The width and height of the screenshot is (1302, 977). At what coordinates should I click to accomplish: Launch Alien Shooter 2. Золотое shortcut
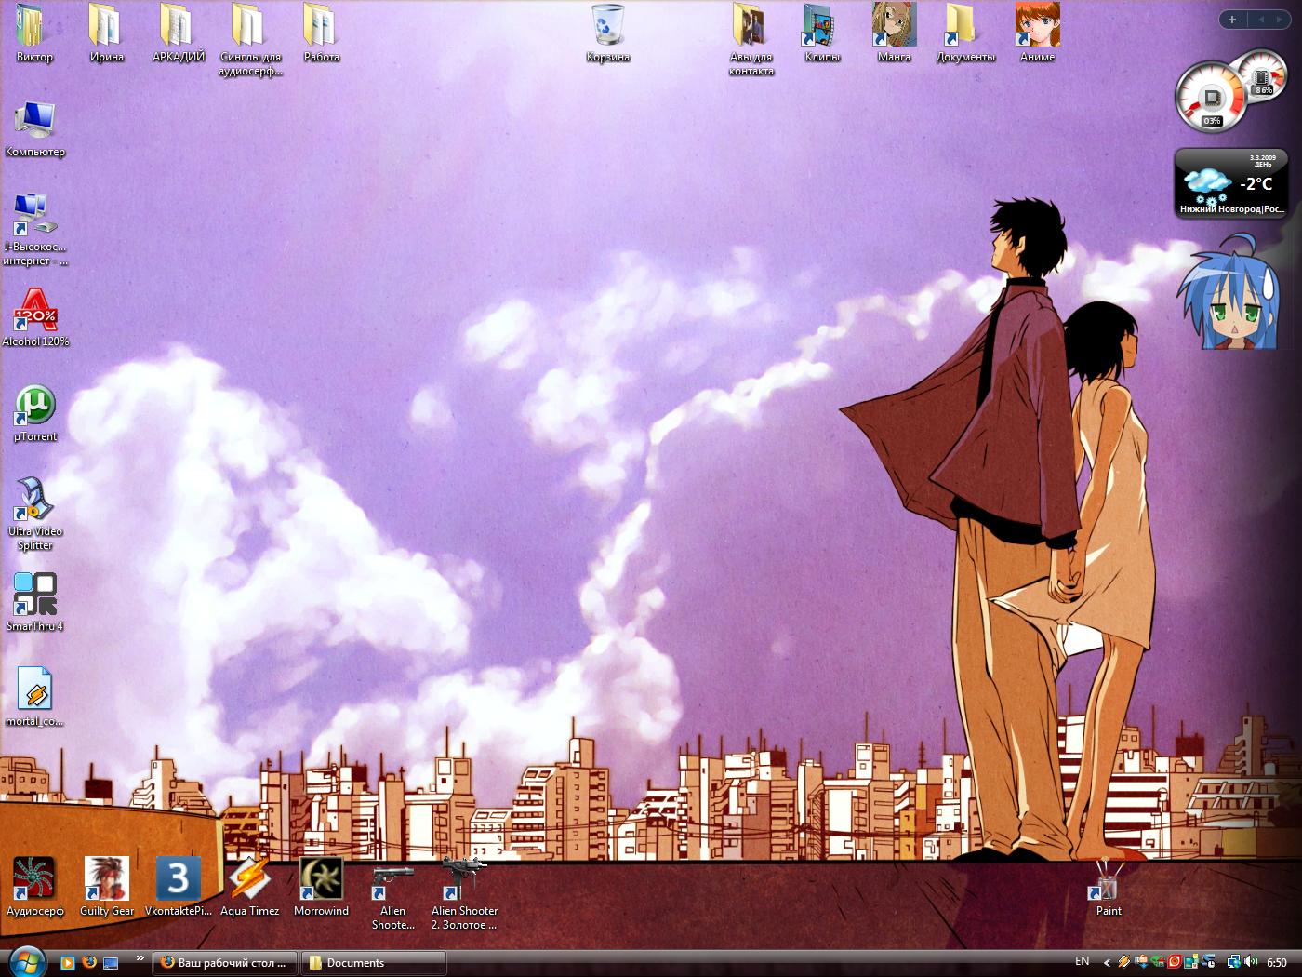tap(464, 894)
